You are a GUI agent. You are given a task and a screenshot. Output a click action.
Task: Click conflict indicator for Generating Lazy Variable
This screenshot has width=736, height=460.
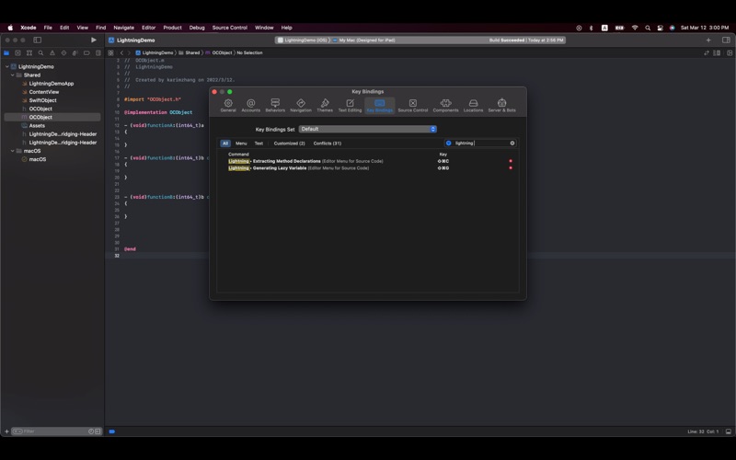(x=511, y=168)
